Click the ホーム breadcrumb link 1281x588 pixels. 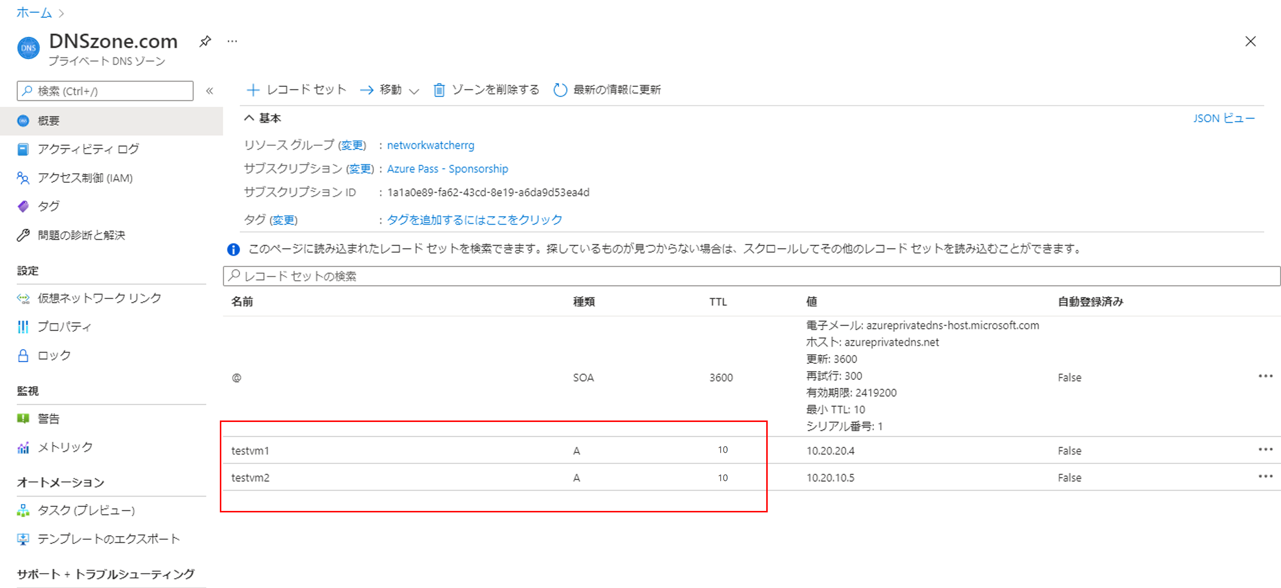click(34, 12)
